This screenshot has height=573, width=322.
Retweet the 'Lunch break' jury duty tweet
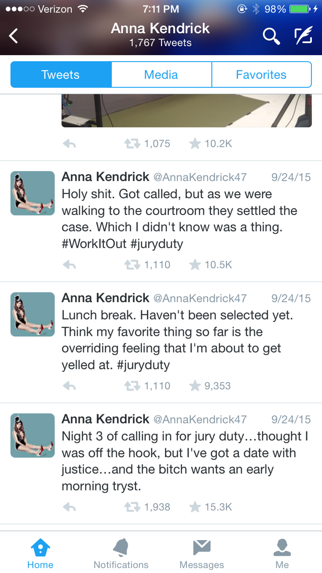click(x=132, y=386)
